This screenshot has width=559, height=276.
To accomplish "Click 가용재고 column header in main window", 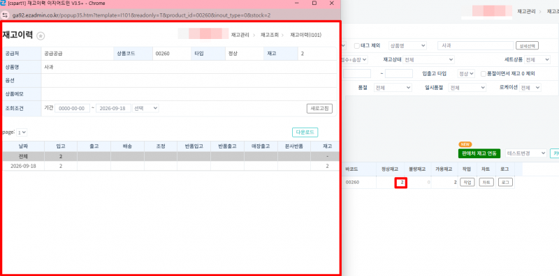I will [444, 169].
